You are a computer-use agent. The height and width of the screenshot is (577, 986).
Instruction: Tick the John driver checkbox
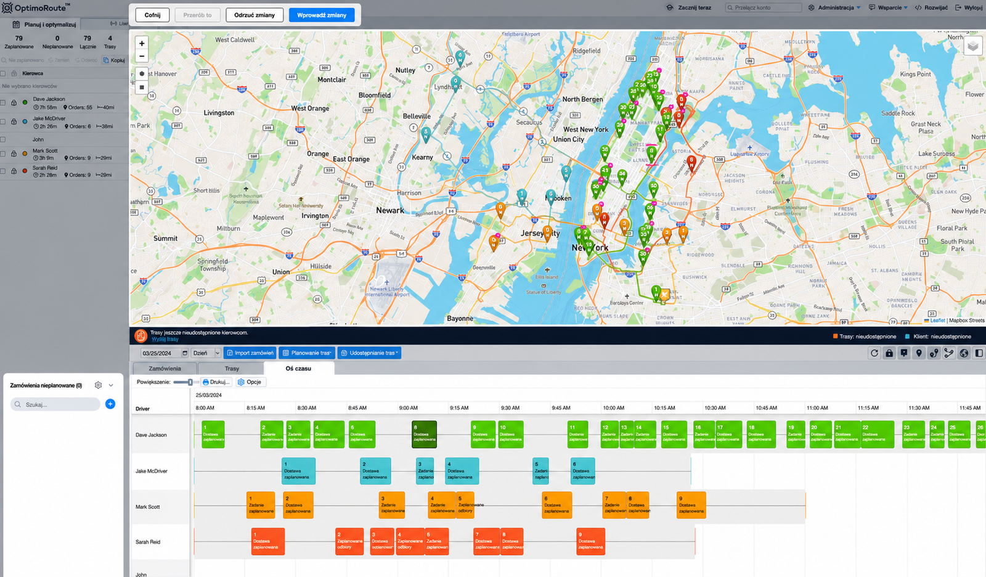click(3, 139)
